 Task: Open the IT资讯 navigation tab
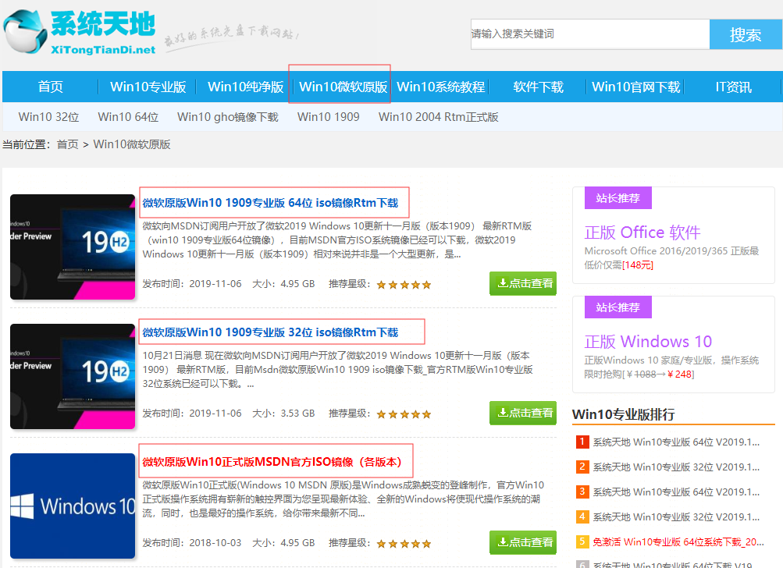(x=733, y=87)
